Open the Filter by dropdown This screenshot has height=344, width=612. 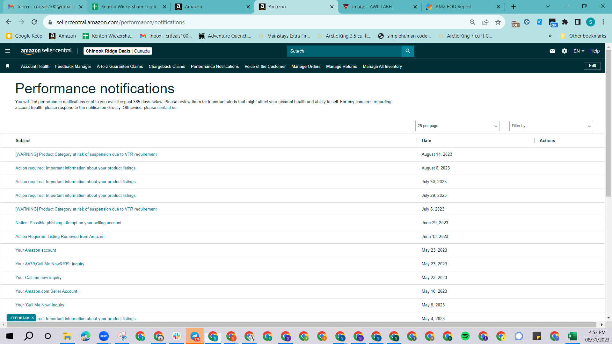(551, 126)
